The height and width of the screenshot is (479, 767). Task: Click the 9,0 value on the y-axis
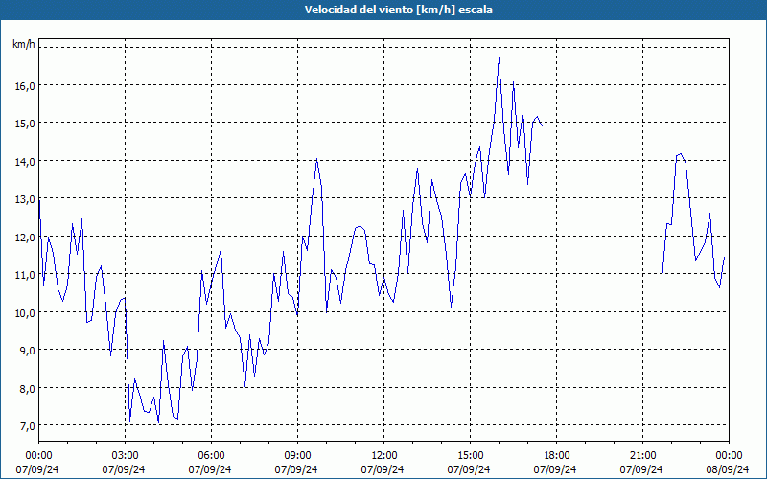[x=27, y=351]
